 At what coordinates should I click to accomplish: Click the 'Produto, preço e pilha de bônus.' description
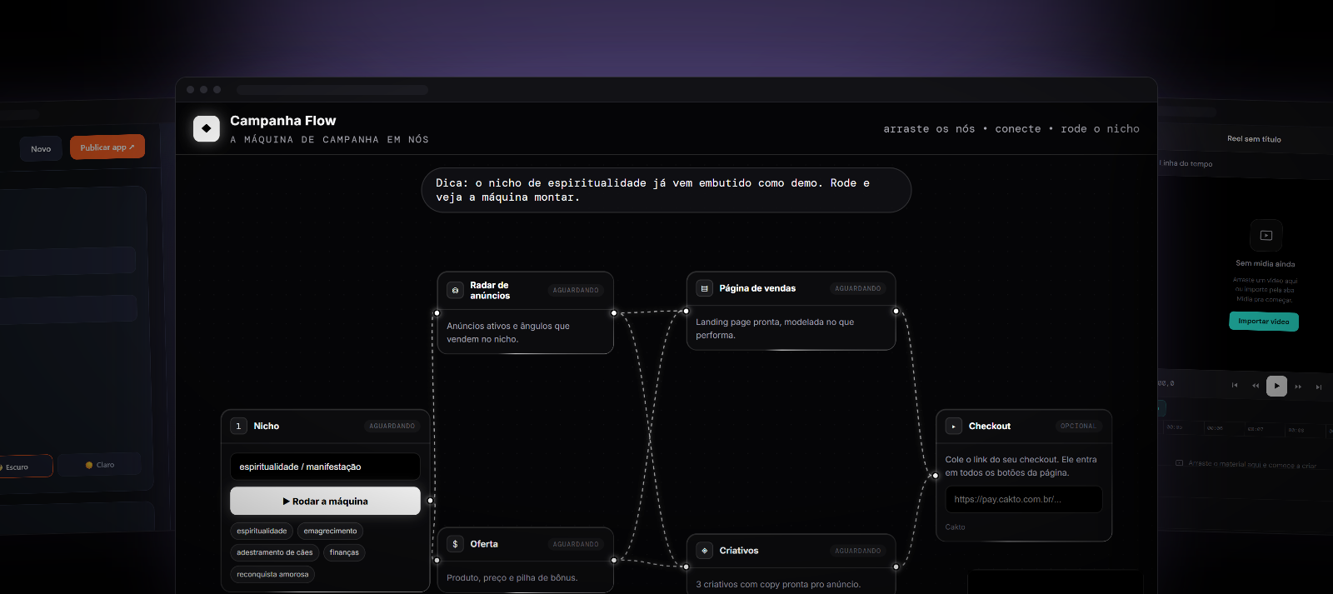512,577
